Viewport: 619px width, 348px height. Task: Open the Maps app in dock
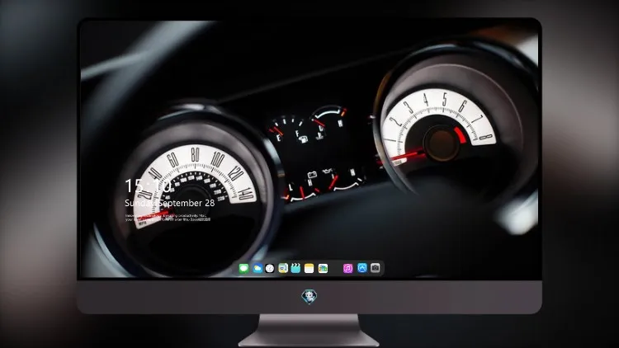point(283,268)
